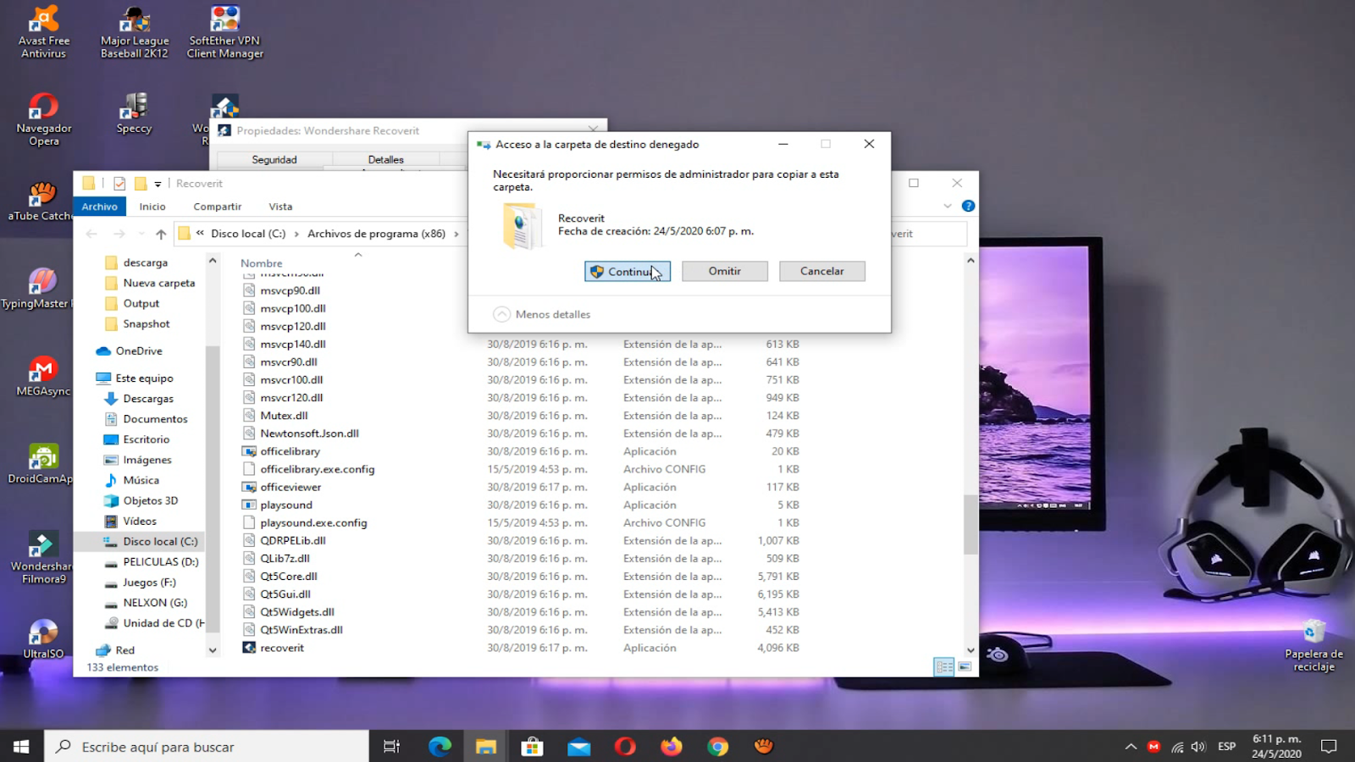1355x762 pixels.
Task: Select Qt5Core.dll file
Action: [x=289, y=577]
